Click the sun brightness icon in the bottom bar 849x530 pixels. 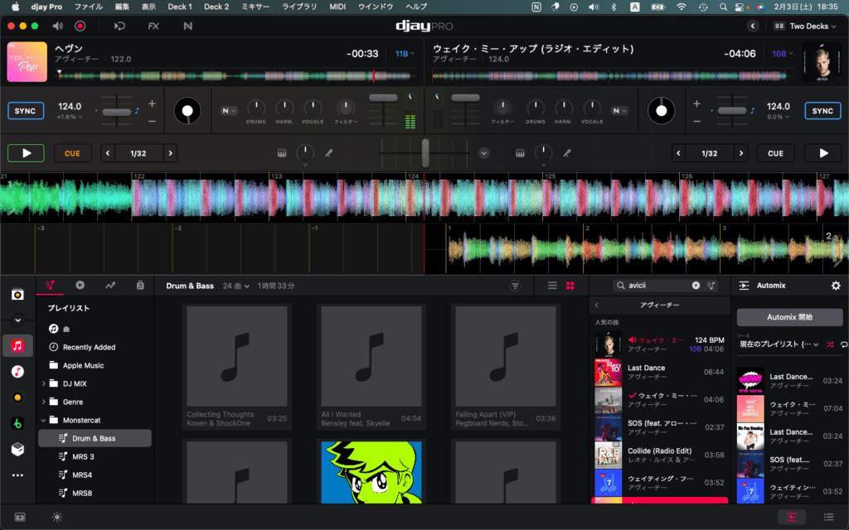tap(57, 517)
